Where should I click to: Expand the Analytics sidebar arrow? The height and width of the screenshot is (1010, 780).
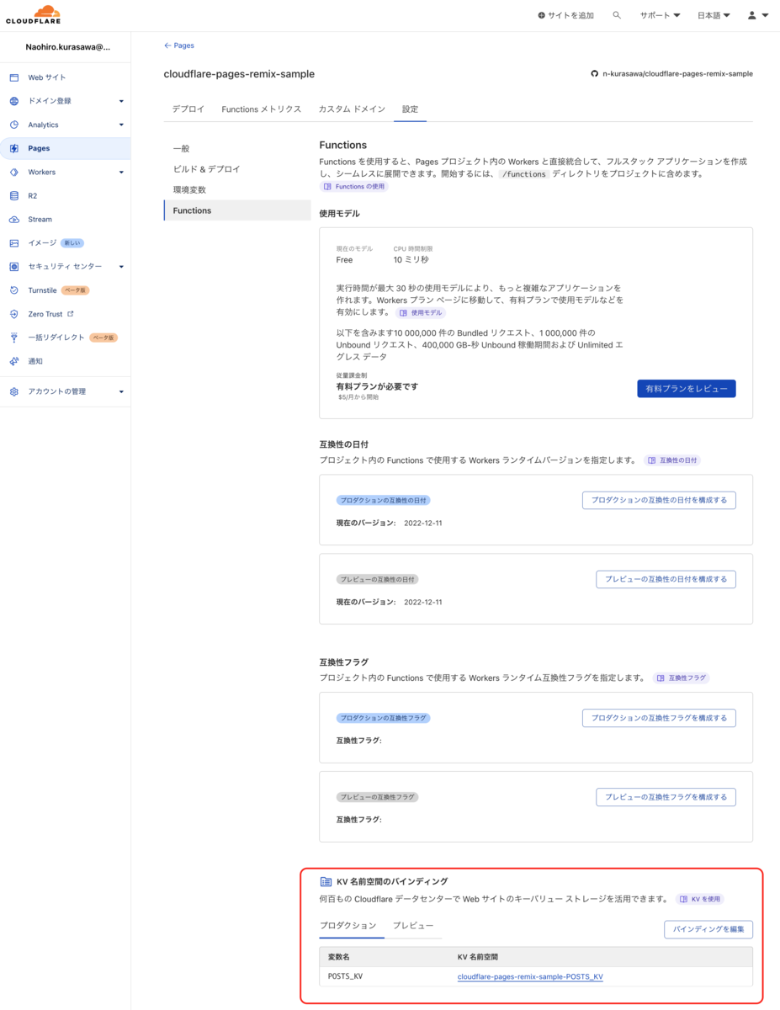click(121, 125)
